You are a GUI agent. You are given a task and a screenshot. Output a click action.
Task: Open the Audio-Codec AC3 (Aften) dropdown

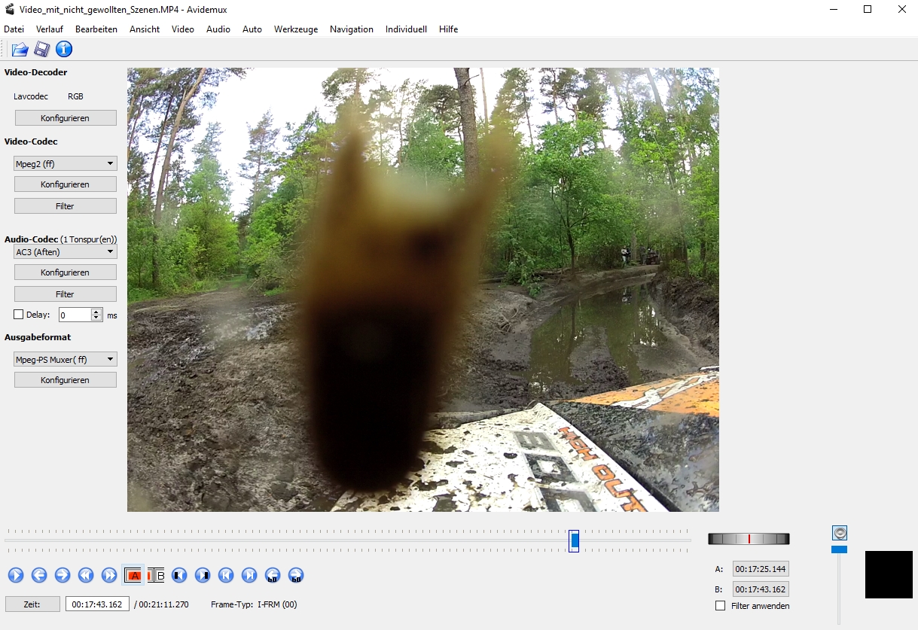[66, 252]
